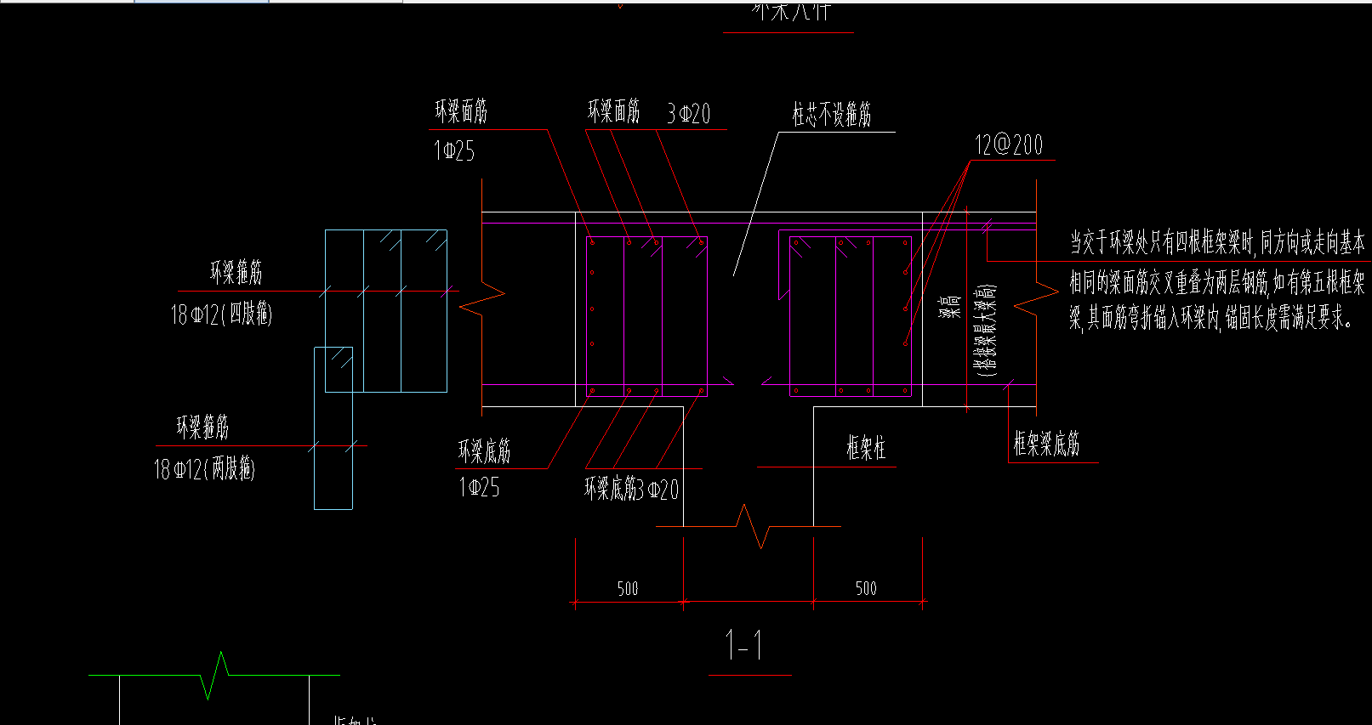
Task: Select the '梁高' vertical dimension text
Action: 949,307
